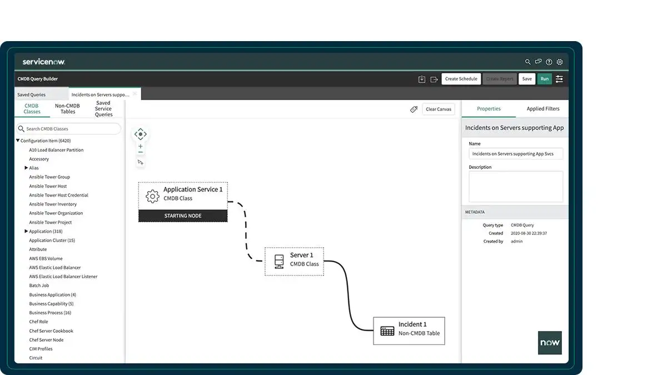Click the search icon in CMDB Classes field

22,129
